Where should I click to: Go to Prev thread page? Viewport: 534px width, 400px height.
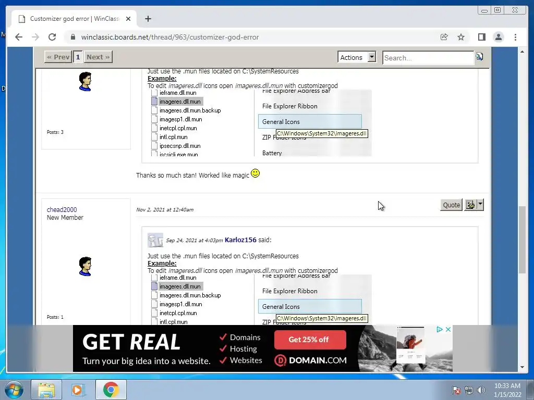pos(58,57)
